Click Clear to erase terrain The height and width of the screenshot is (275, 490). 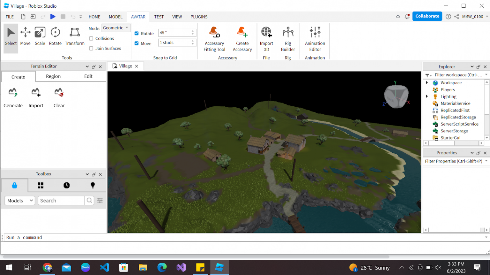59,97
